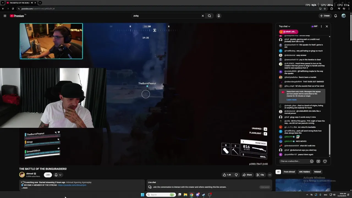The width and height of the screenshot is (352, 198).
Task: Open the Windows Start menu
Action: point(142,195)
